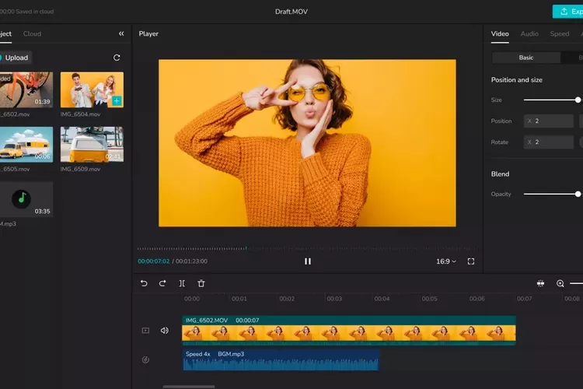Image resolution: width=583 pixels, height=389 pixels.
Task: Mute the video track audio
Action: click(164, 330)
